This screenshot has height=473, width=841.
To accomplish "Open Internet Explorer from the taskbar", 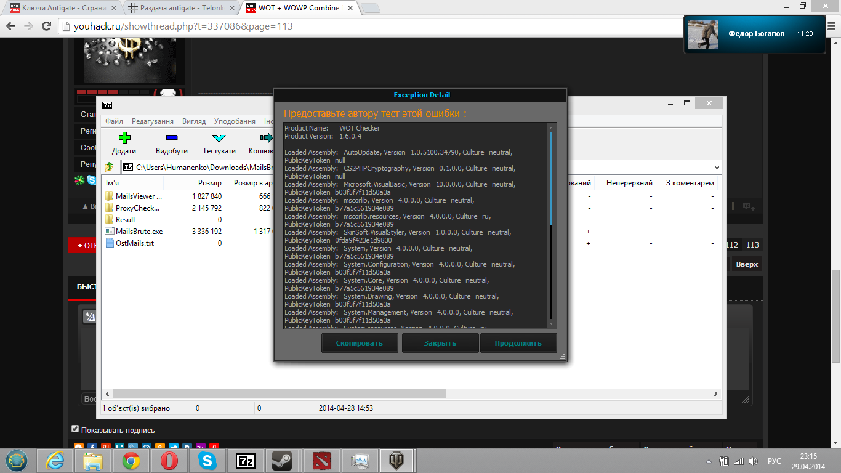I will coord(55,461).
